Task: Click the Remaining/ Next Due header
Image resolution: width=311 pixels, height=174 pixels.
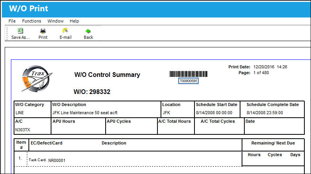Action: pyautogui.click(x=273, y=143)
